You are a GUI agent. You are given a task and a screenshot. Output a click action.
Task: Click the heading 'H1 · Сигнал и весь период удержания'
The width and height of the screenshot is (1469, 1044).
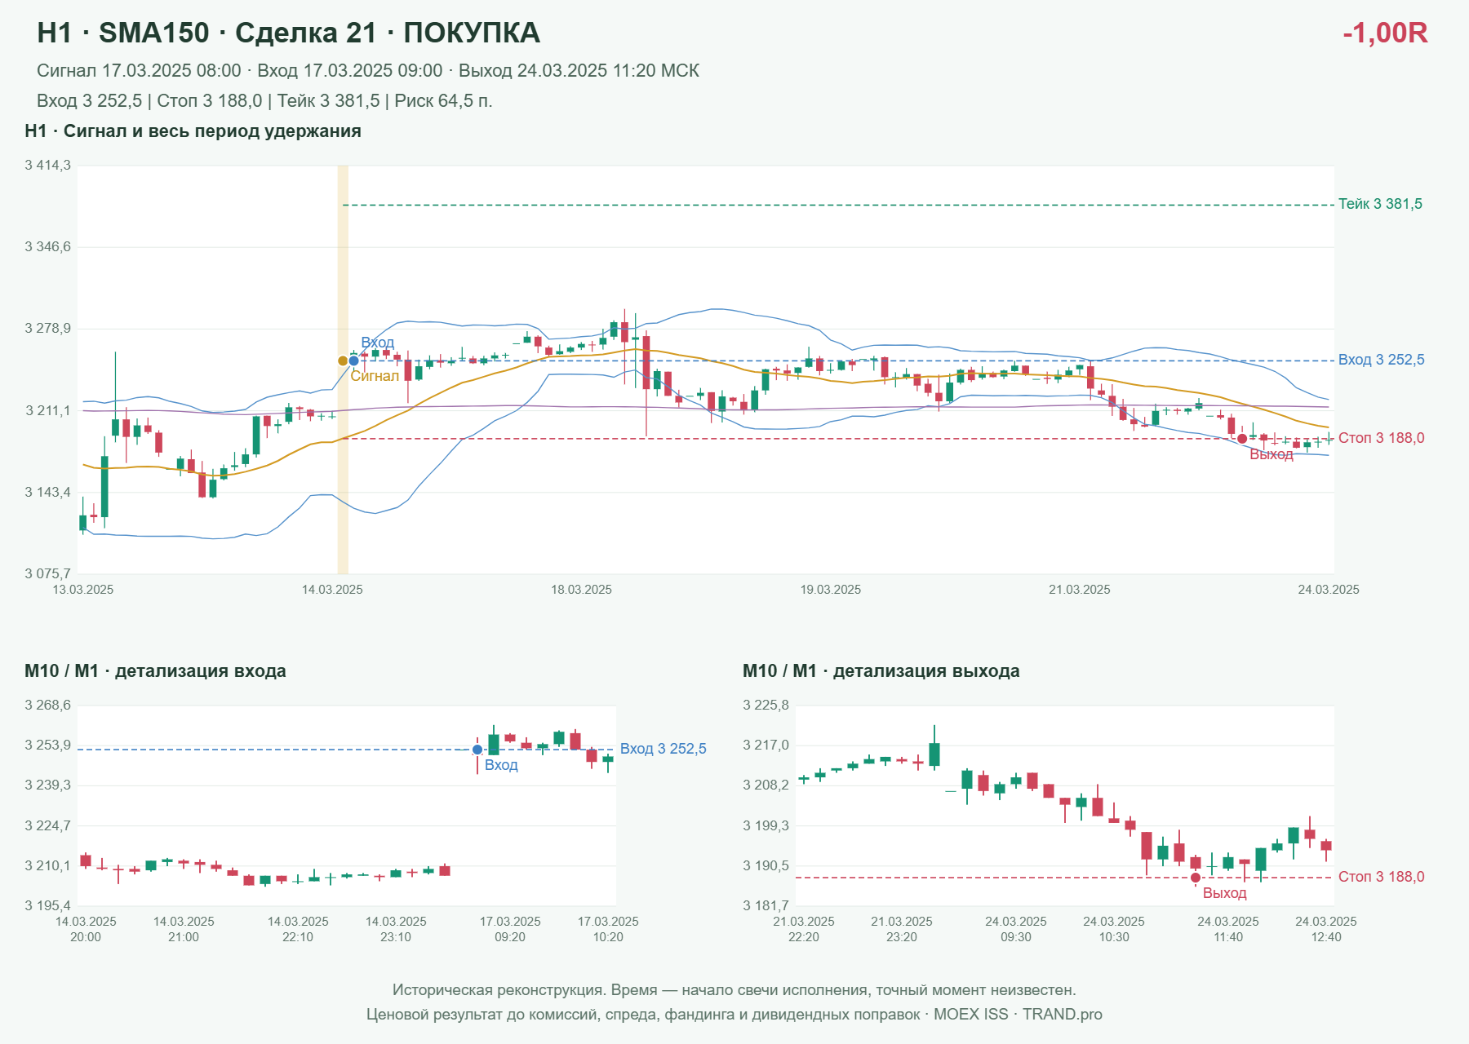[x=193, y=131]
